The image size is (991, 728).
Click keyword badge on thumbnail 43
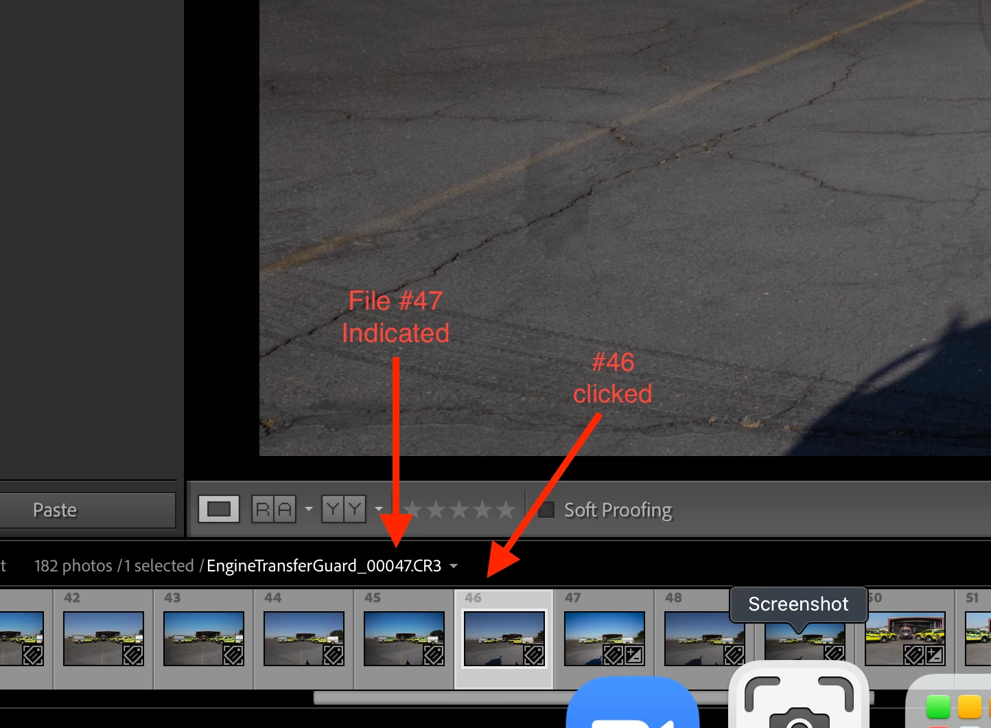233,655
